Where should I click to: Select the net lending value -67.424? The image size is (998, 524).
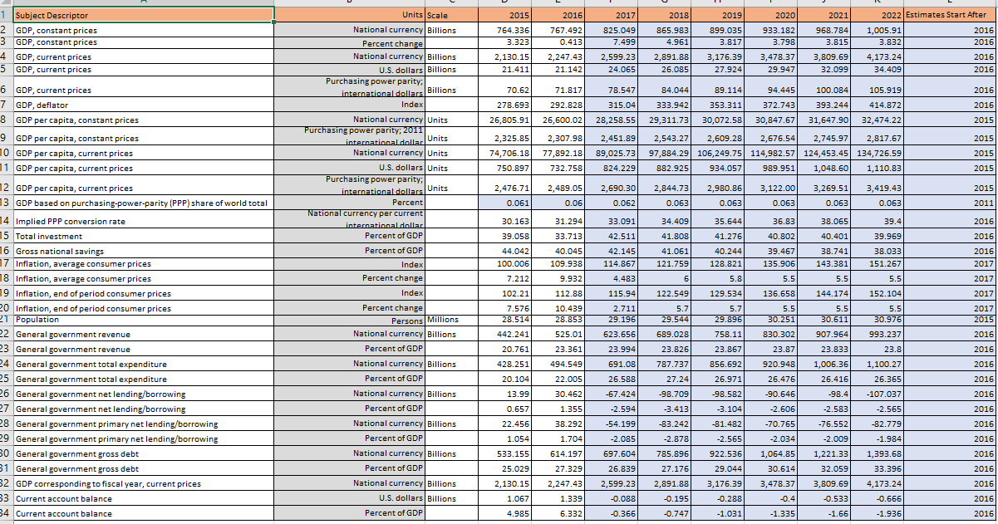click(x=611, y=394)
